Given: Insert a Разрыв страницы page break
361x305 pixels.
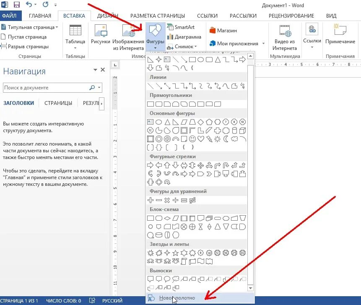Looking at the screenshot, I should (25, 47).
